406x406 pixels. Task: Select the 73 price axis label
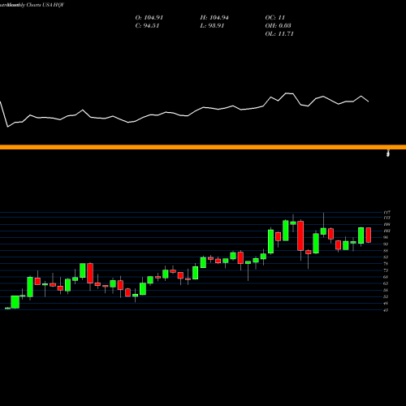pos(386,270)
